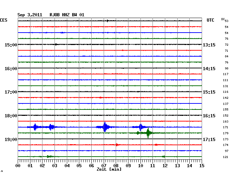The image size is (230, 175).
Task: Click the 16:15 UTC time label
Action: click(209, 116)
